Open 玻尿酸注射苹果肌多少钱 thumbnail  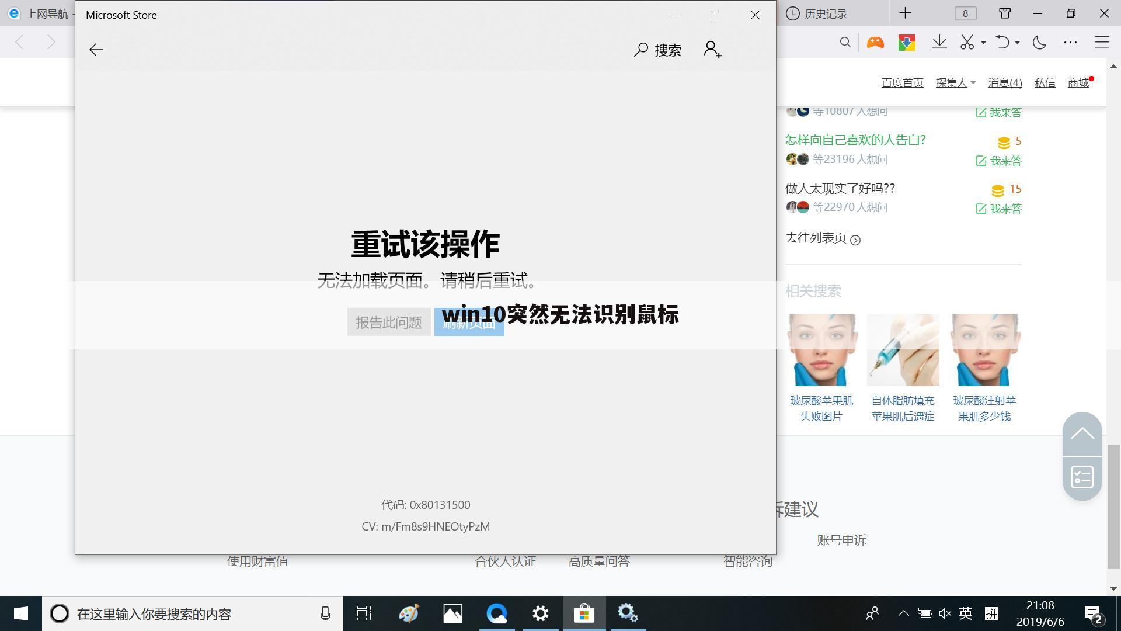point(984,349)
